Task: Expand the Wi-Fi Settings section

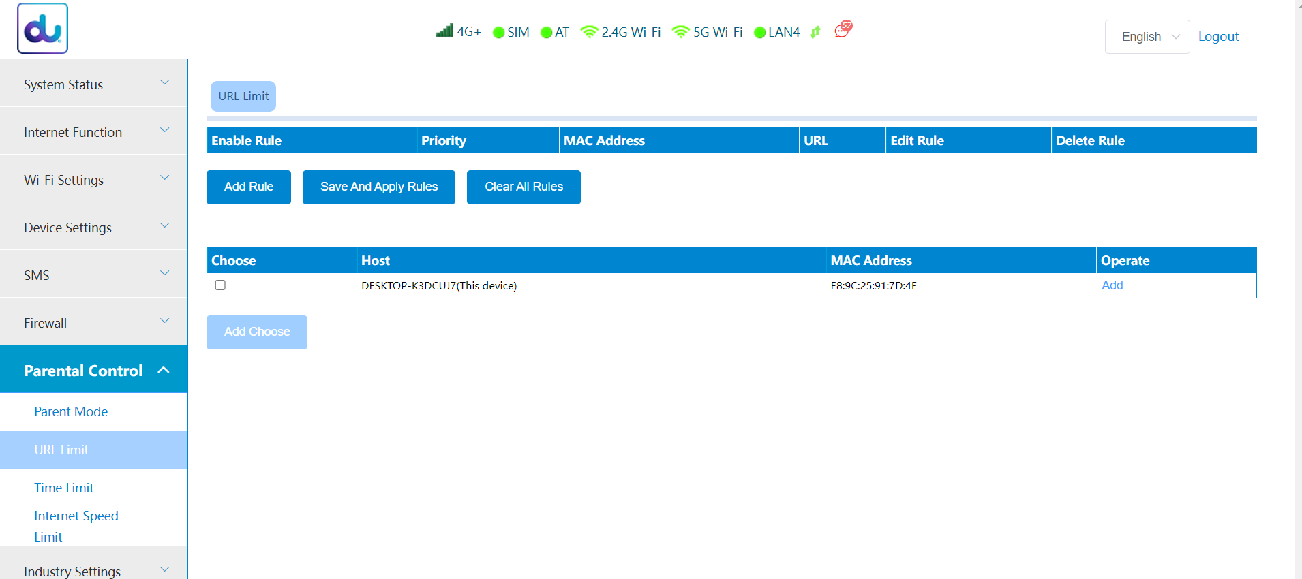Action: point(93,180)
